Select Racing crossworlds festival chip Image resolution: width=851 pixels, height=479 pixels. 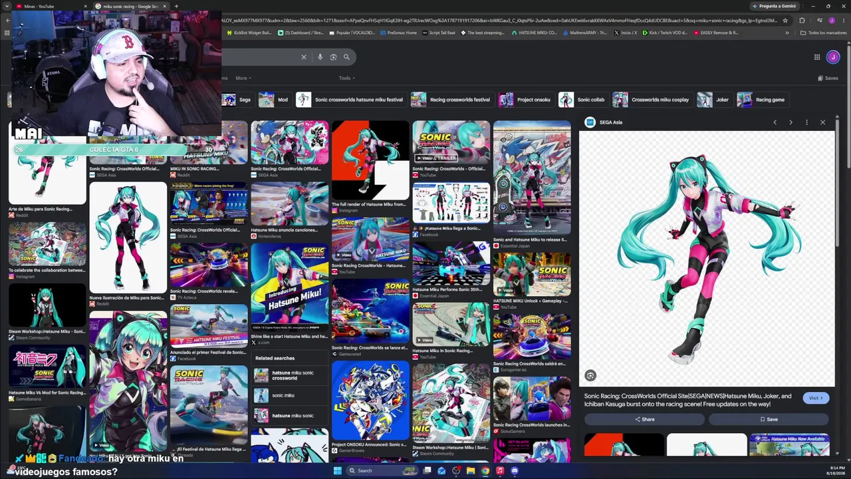(451, 100)
